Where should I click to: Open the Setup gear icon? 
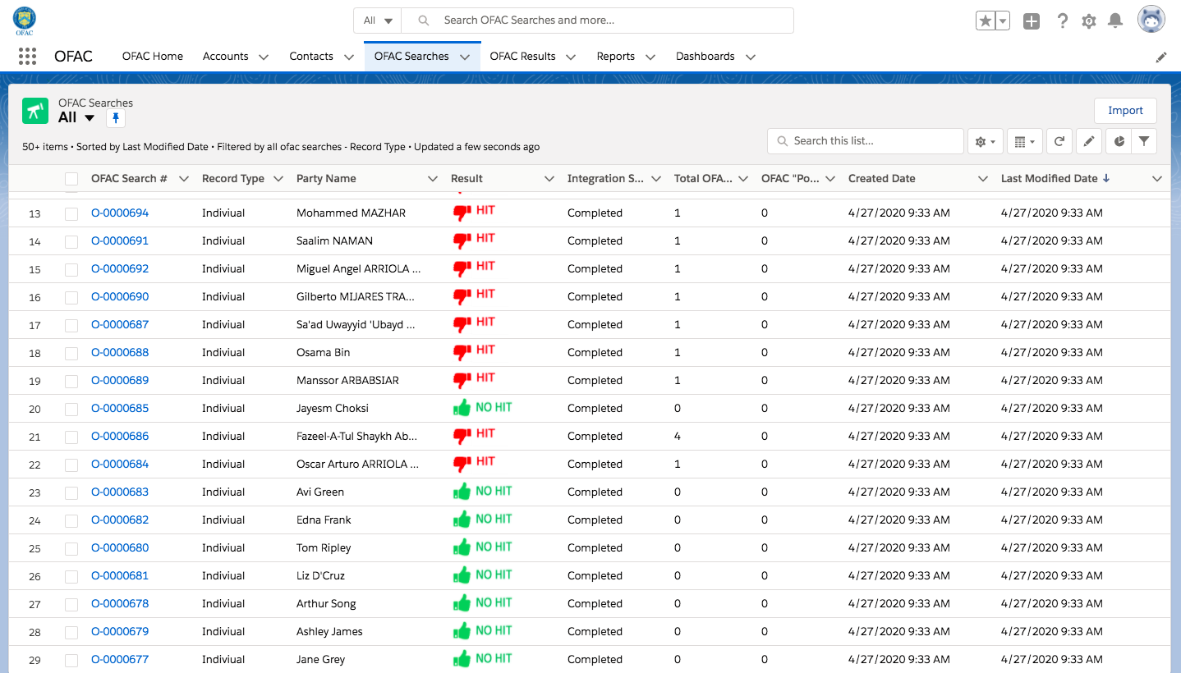point(1088,21)
